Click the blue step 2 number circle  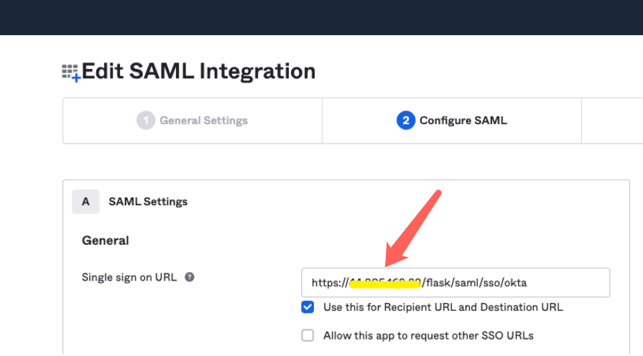[406, 121]
